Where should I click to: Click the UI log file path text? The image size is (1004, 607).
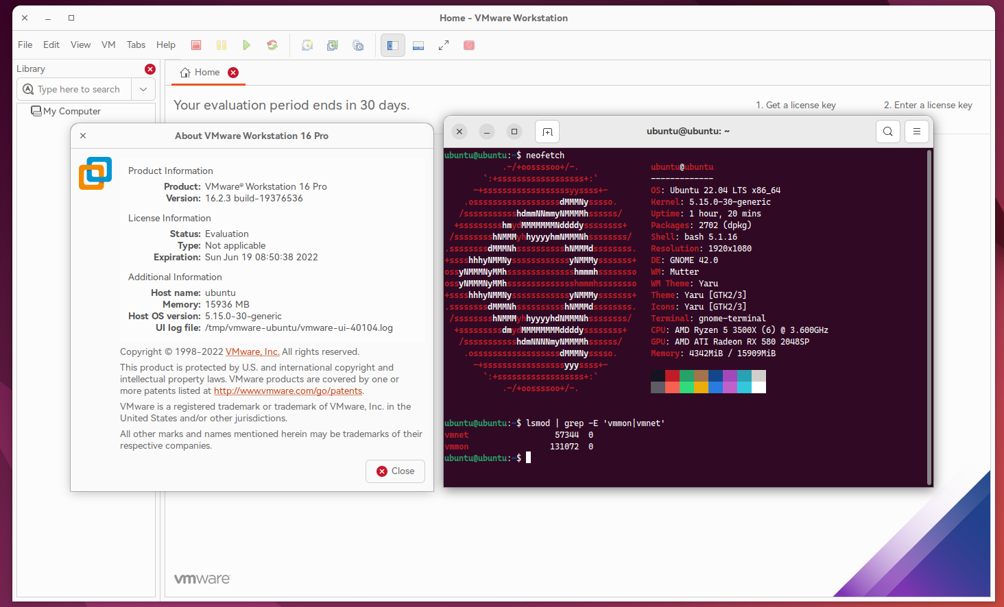coord(299,327)
